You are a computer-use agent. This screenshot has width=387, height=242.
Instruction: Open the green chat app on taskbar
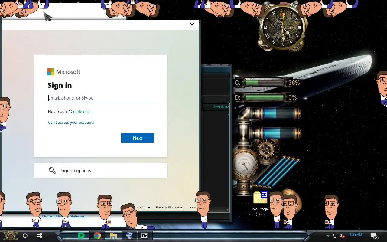(81, 236)
